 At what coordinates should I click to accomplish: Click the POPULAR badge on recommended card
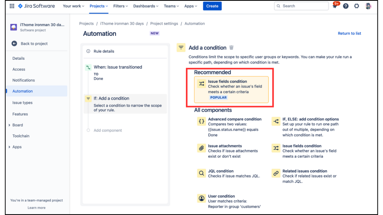218,97
